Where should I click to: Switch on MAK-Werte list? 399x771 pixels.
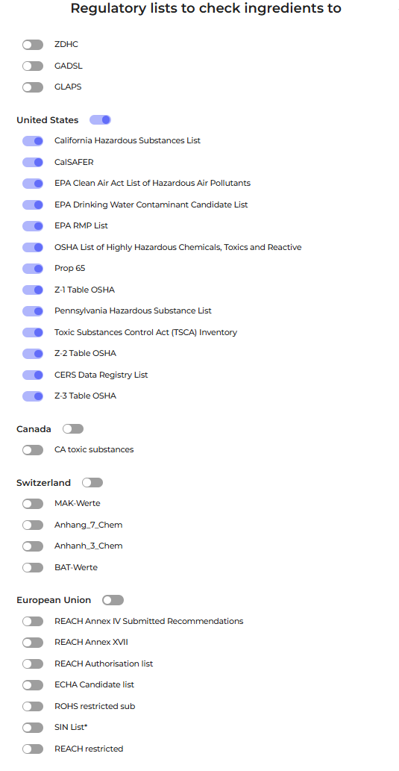click(32, 504)
